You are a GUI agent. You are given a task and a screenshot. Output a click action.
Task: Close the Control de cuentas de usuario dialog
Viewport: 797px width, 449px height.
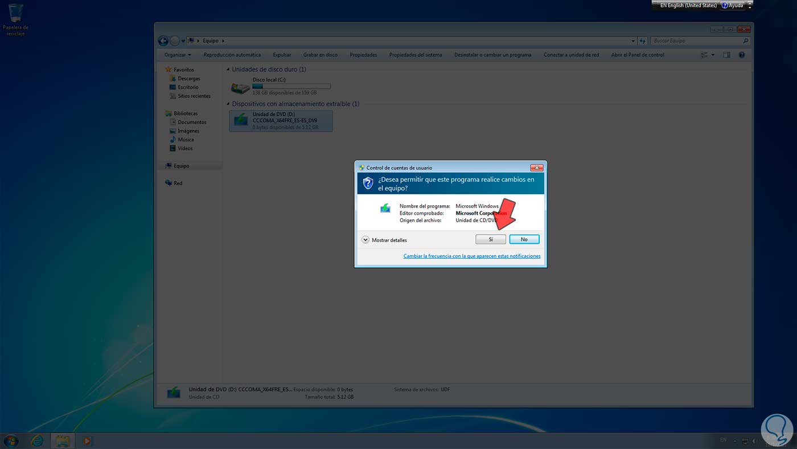536,168
